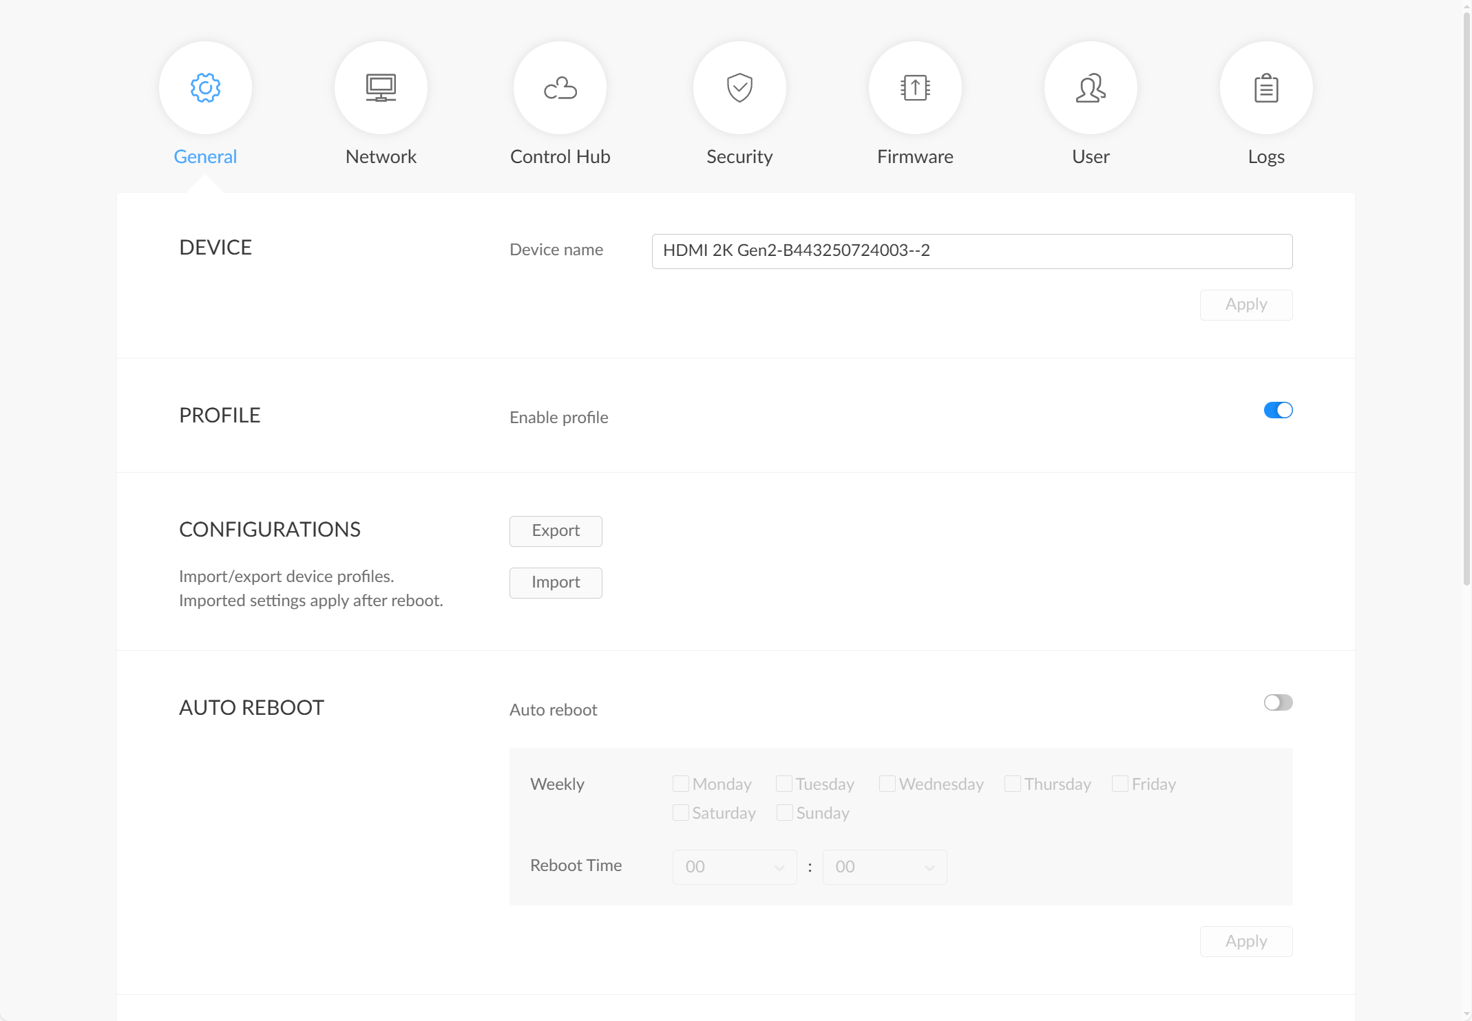The image size is (1472, 1021).
Task: Switch to the Network tab label
Action: pyautogui.click(x=381, y=157)
